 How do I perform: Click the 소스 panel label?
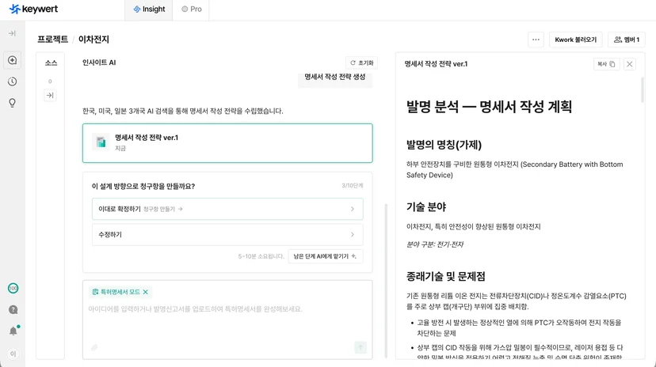[51, 63]
